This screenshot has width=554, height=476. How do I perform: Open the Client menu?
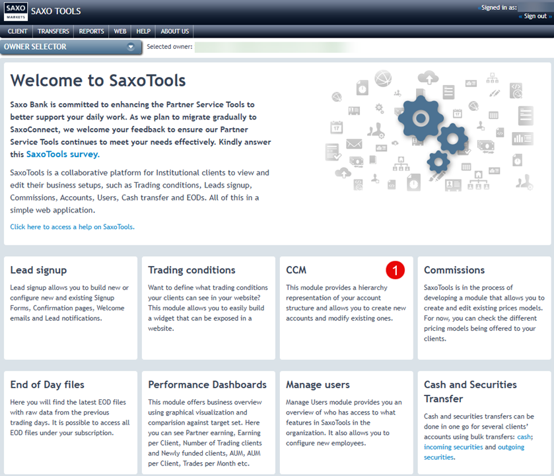17,31
